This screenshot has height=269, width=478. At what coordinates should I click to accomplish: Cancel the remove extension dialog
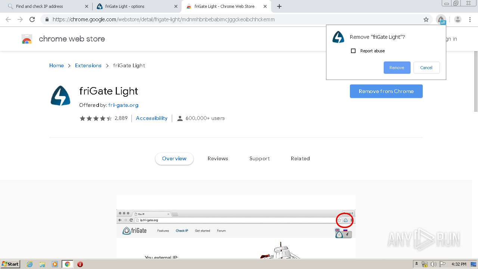click(426, 68)
